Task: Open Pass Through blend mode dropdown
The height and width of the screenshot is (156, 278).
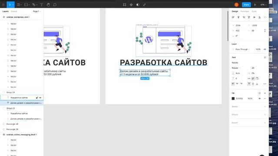Action: pos(242,49)
